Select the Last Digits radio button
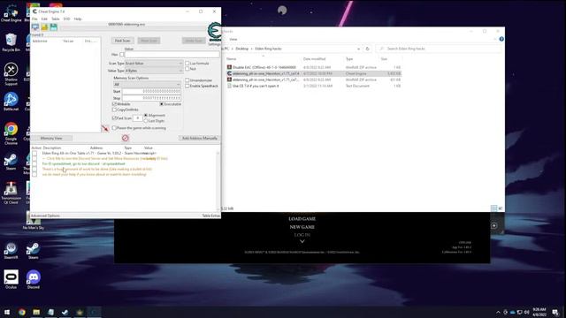Viewport: 566px width, 318px height. pos(146,121)
